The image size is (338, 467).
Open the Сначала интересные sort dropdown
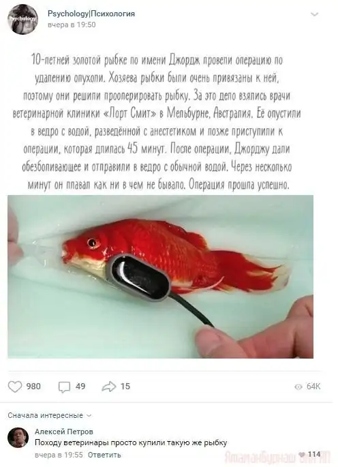click(50, 415)
